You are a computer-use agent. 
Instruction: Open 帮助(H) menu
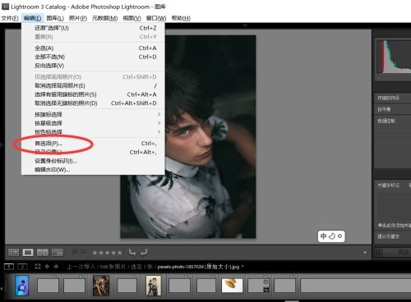click(x=181, y=18)
